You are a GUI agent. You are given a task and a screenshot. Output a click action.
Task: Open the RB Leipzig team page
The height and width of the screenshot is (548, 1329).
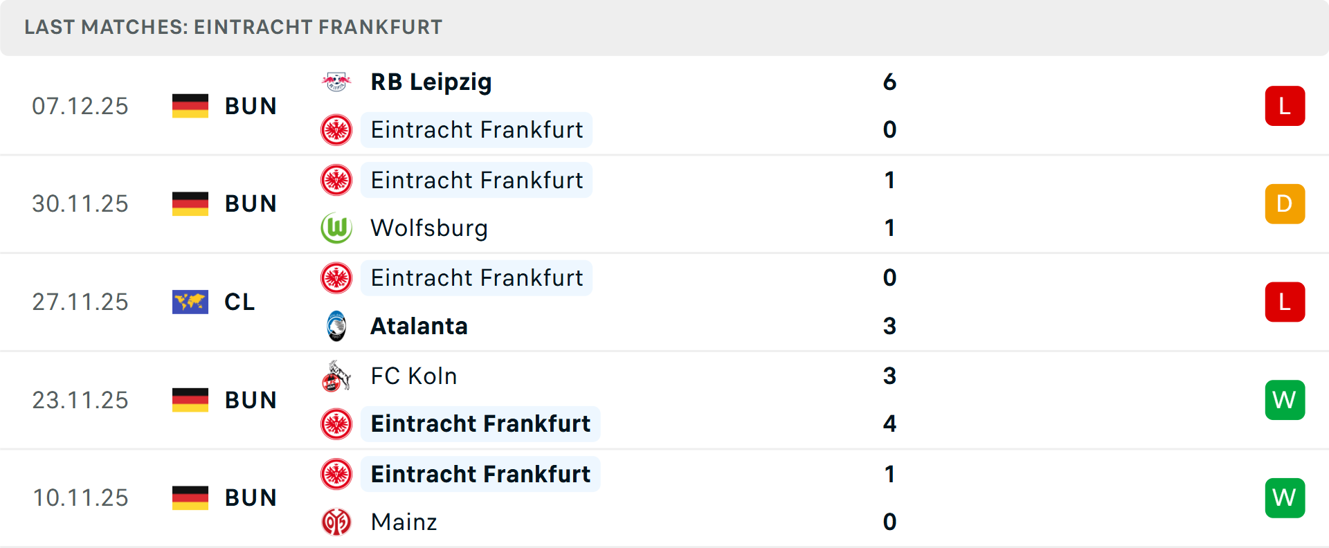click(431, 81)
